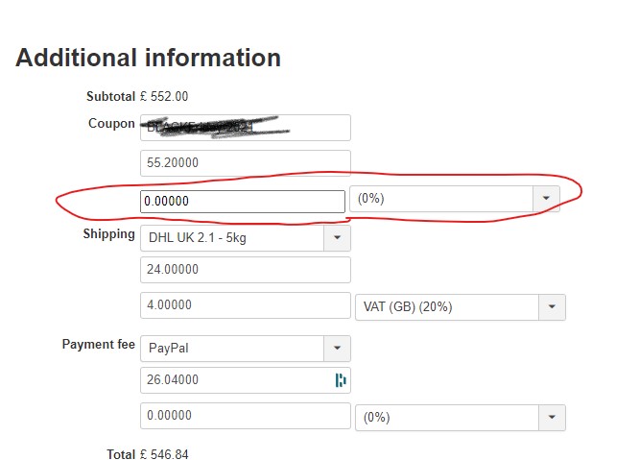This screenshot has width=639, height=460.
Task: Select the shipping price field showing 24.00000
Action: coord(245,270)
